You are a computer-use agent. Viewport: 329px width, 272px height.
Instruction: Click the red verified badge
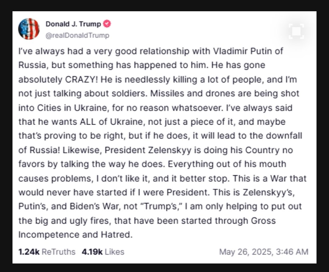coord(107,24)
